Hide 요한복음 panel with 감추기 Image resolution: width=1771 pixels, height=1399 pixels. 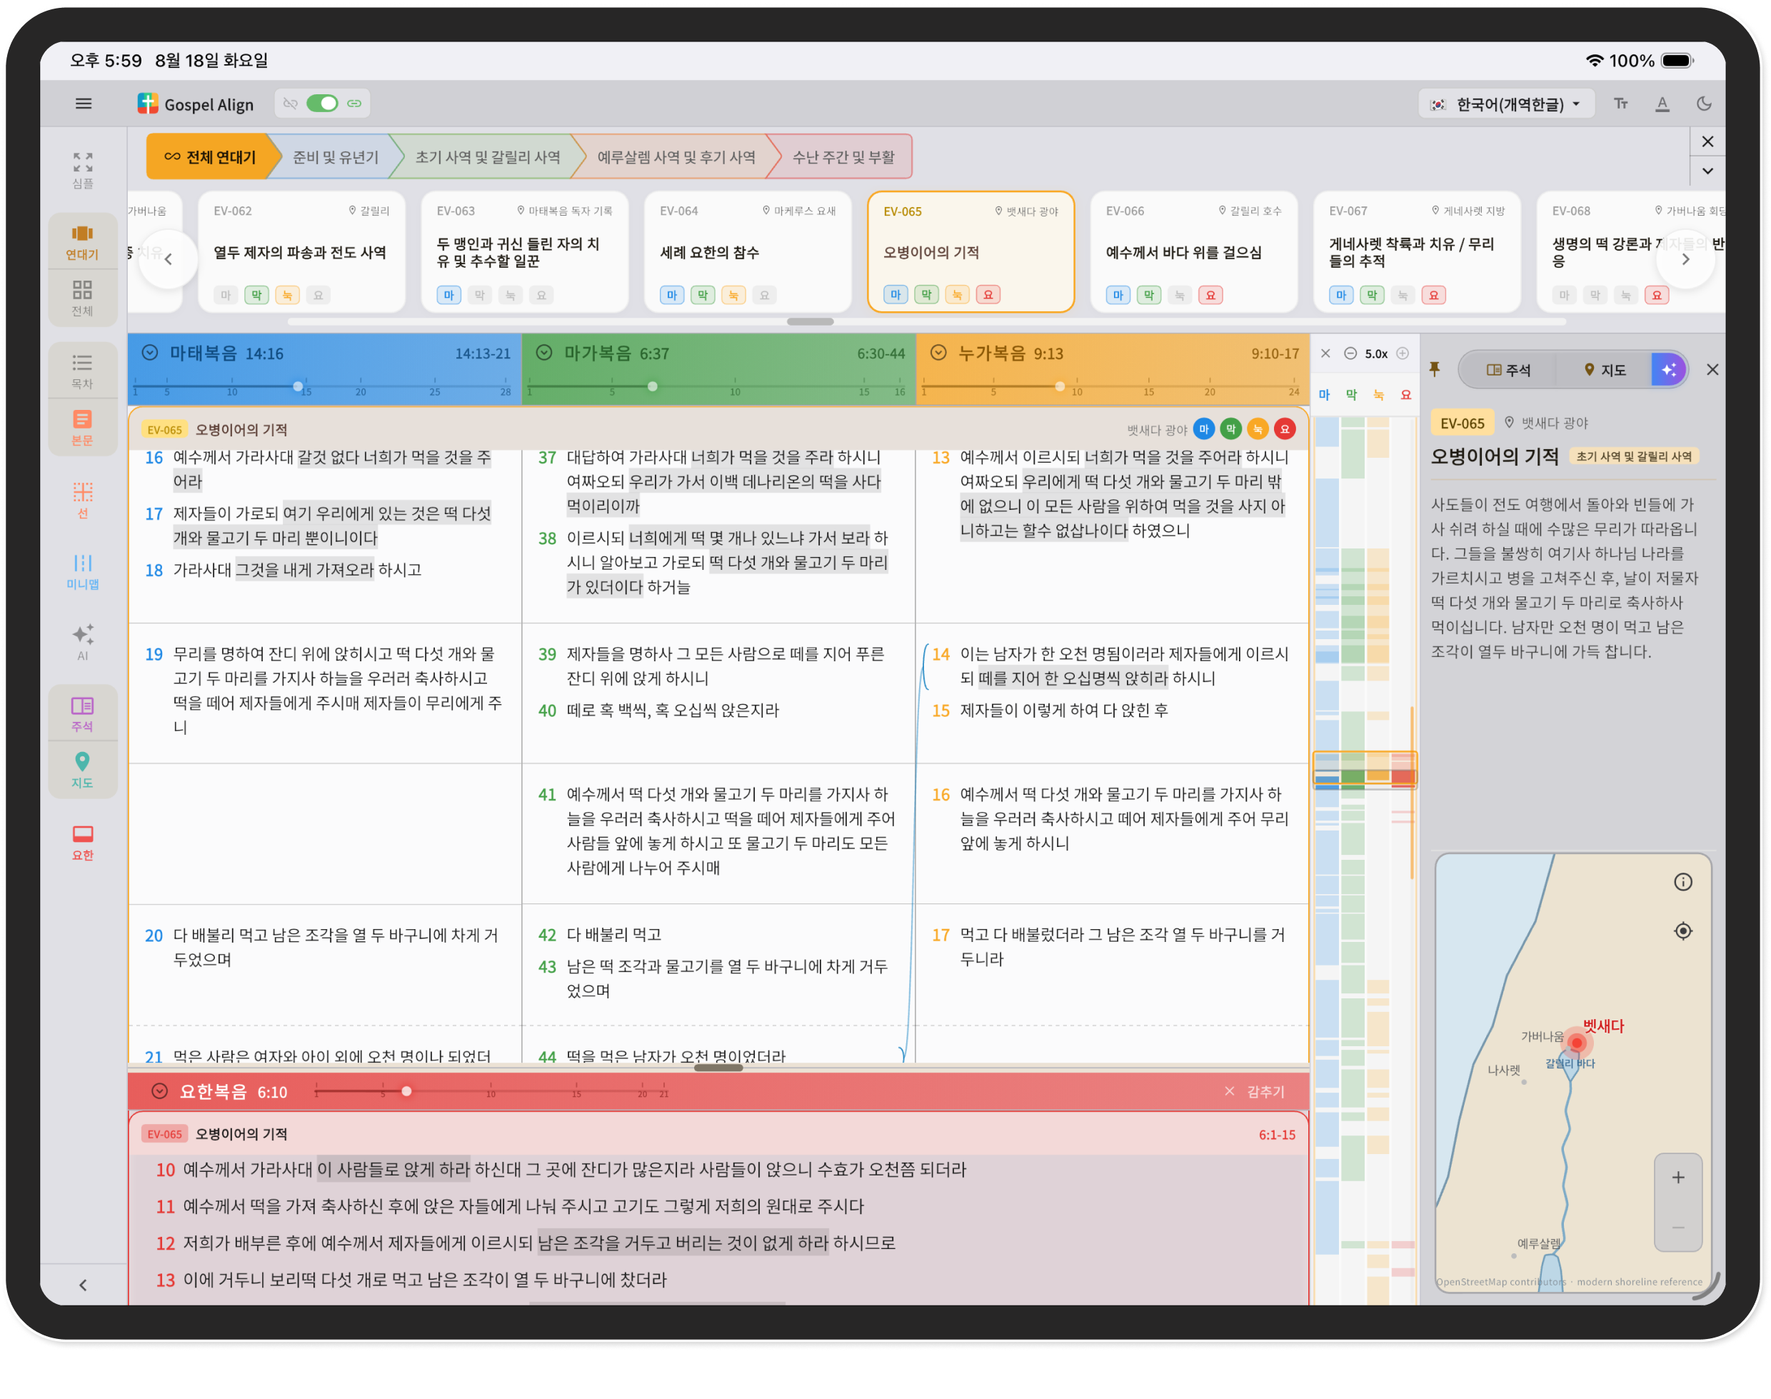click(1255, 1092)
